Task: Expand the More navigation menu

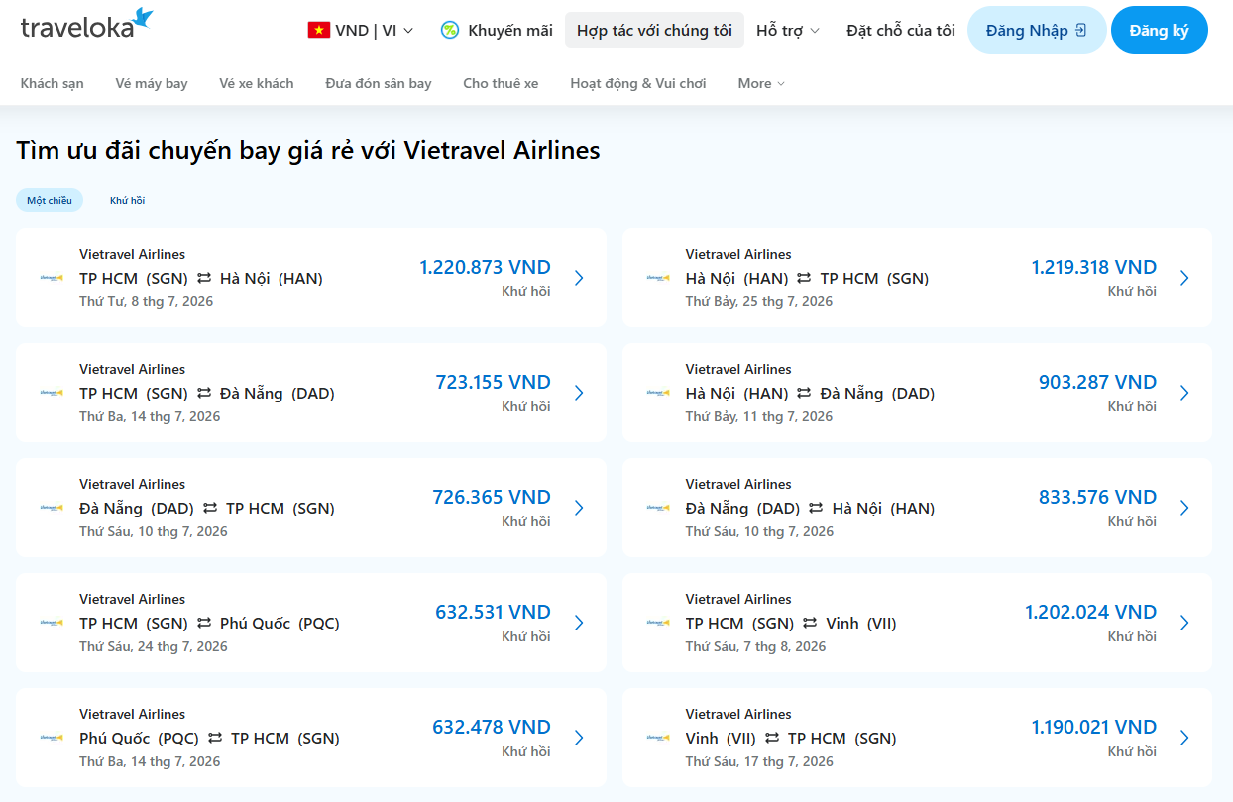Action: (761, 83)
